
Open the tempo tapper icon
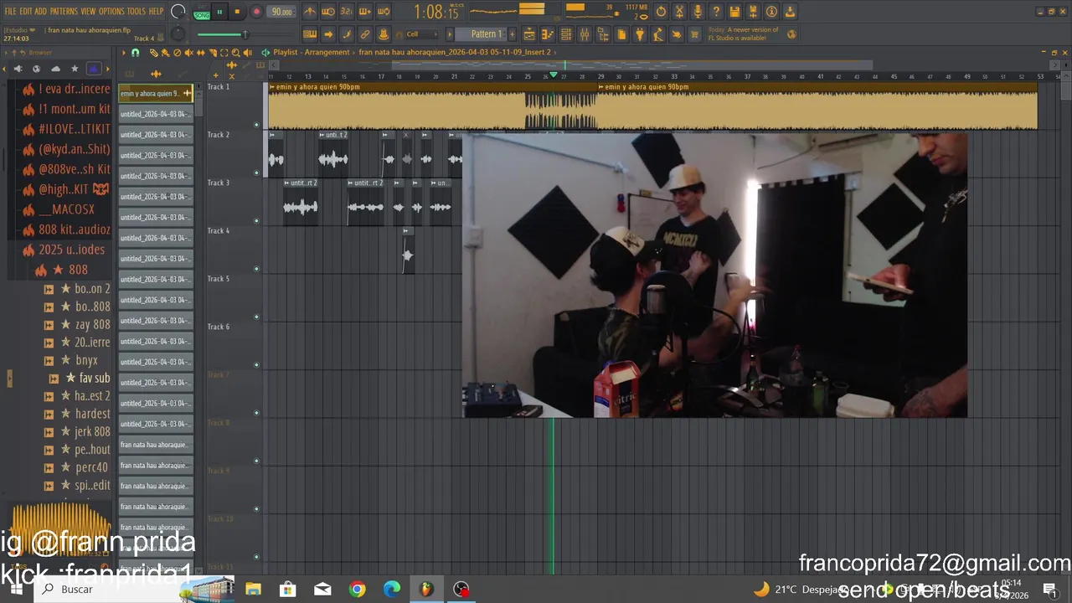tap(658, 34)
